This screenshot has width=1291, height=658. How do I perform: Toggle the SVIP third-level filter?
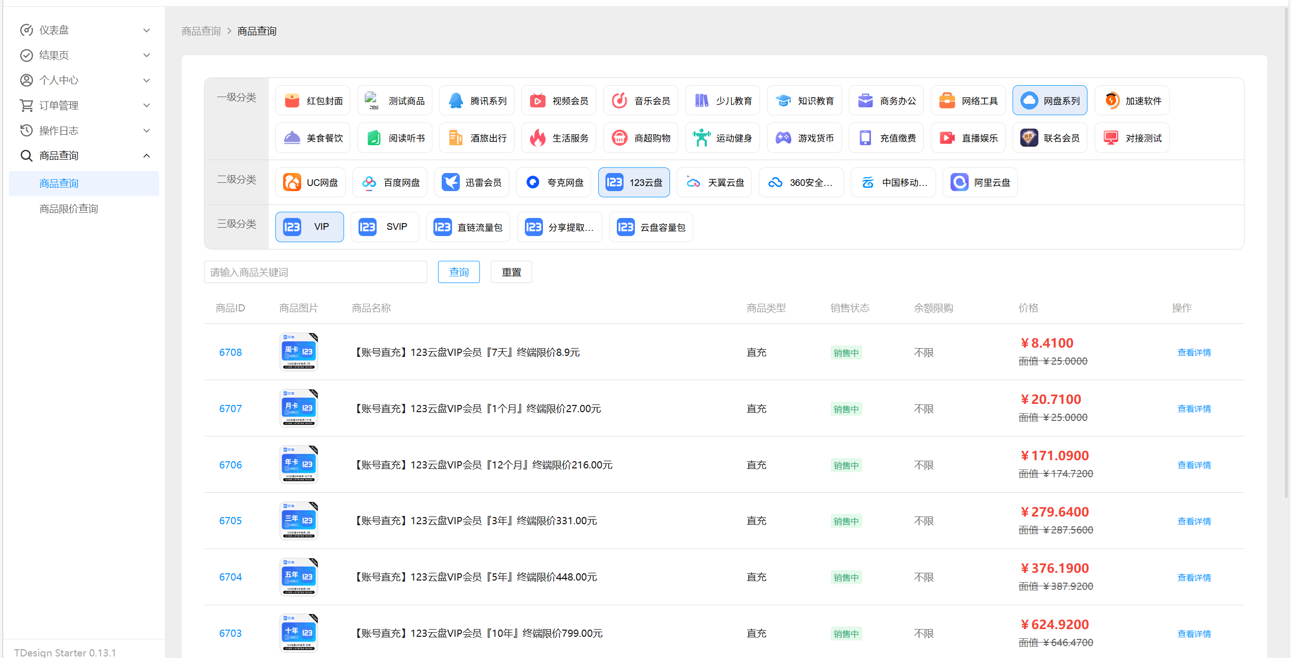(385, 227)
